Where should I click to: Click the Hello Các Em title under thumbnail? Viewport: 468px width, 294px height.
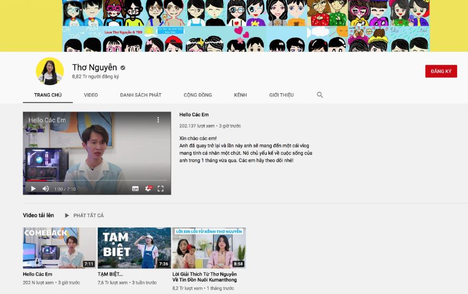pyautogui.click(x=38, y=274)
